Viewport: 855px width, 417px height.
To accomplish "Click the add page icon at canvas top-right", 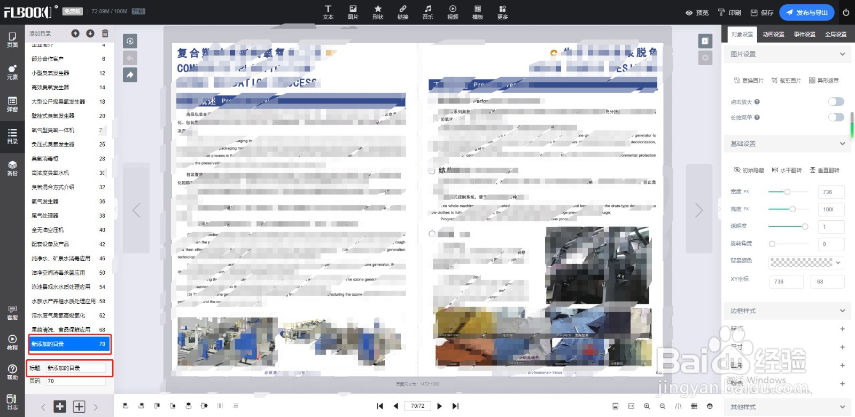I will (705, 41).
